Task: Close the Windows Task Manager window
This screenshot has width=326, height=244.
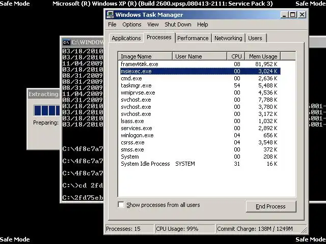Action: coord(302,15)
